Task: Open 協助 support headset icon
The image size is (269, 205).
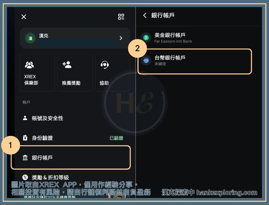Action: 104,65
